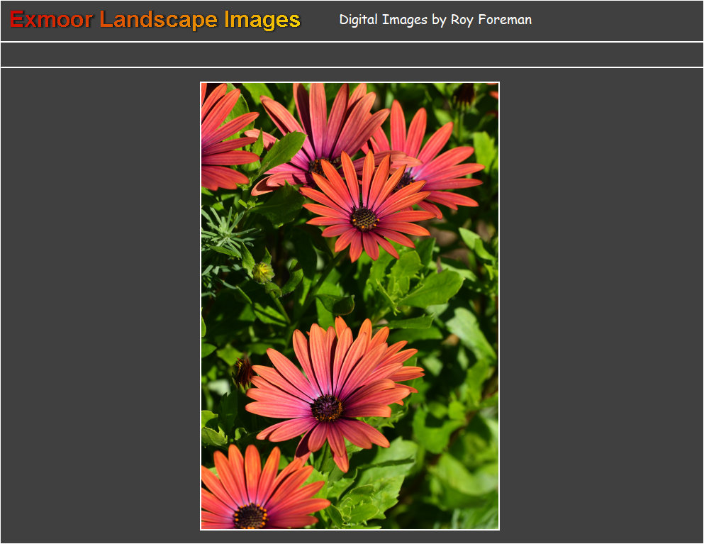Click the word 'Images' in the yellow heading
This screenshot has width=704, height=544.
tap(262, 20)
